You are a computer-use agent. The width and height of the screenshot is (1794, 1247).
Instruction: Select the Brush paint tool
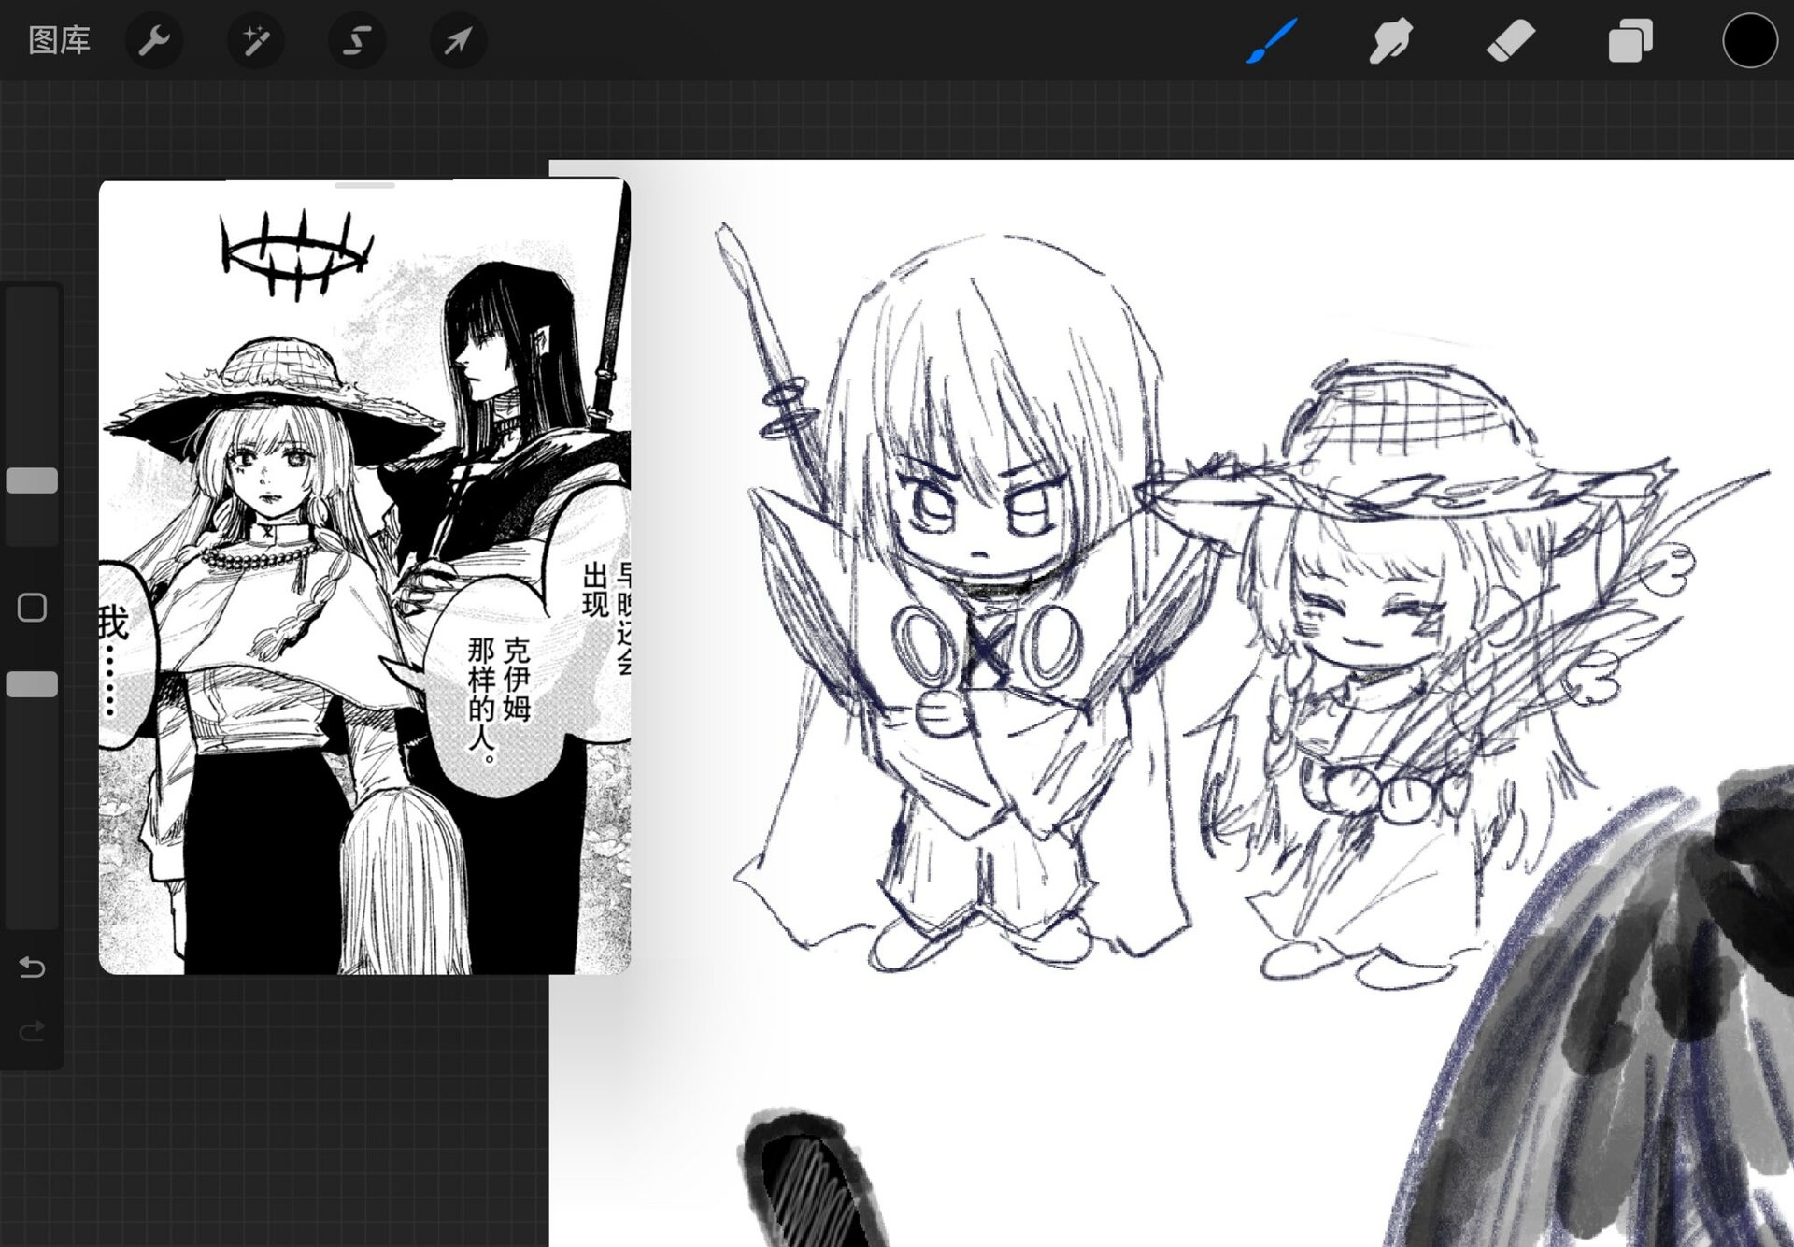pyautogui.click(x=1272, y=41)
